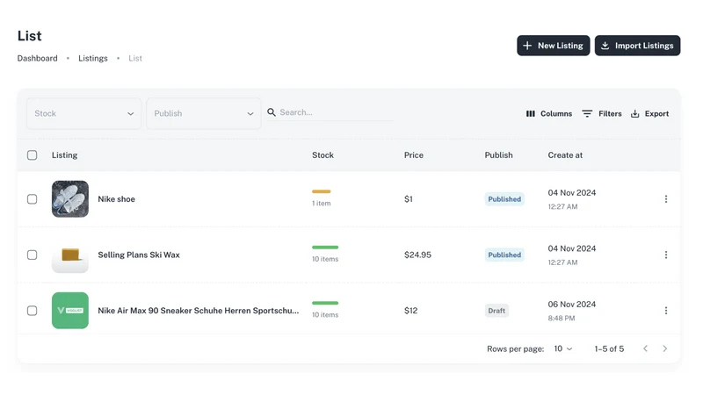Viewport: 703px width, 395px height.
Task: Click the Nike shoe thumbnail image
Action: (70, 199)
